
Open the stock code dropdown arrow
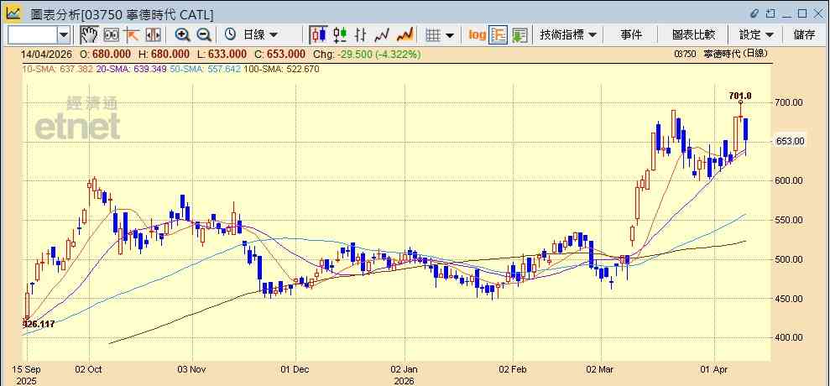pos(64,35)
